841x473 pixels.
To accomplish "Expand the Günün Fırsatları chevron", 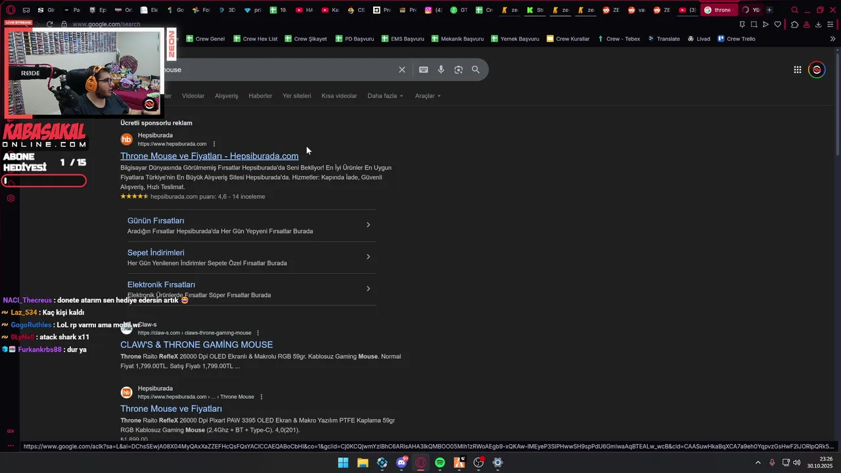I will click(x=368, y=225).
